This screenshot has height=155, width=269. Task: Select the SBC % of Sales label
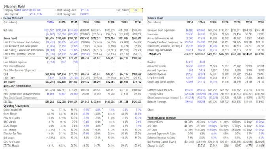coord(11,142)
